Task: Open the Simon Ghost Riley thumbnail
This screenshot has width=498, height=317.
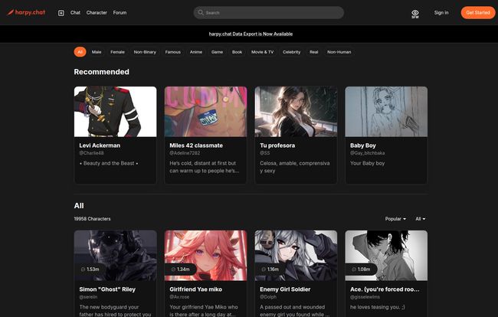Action: (x=115, y=256)
